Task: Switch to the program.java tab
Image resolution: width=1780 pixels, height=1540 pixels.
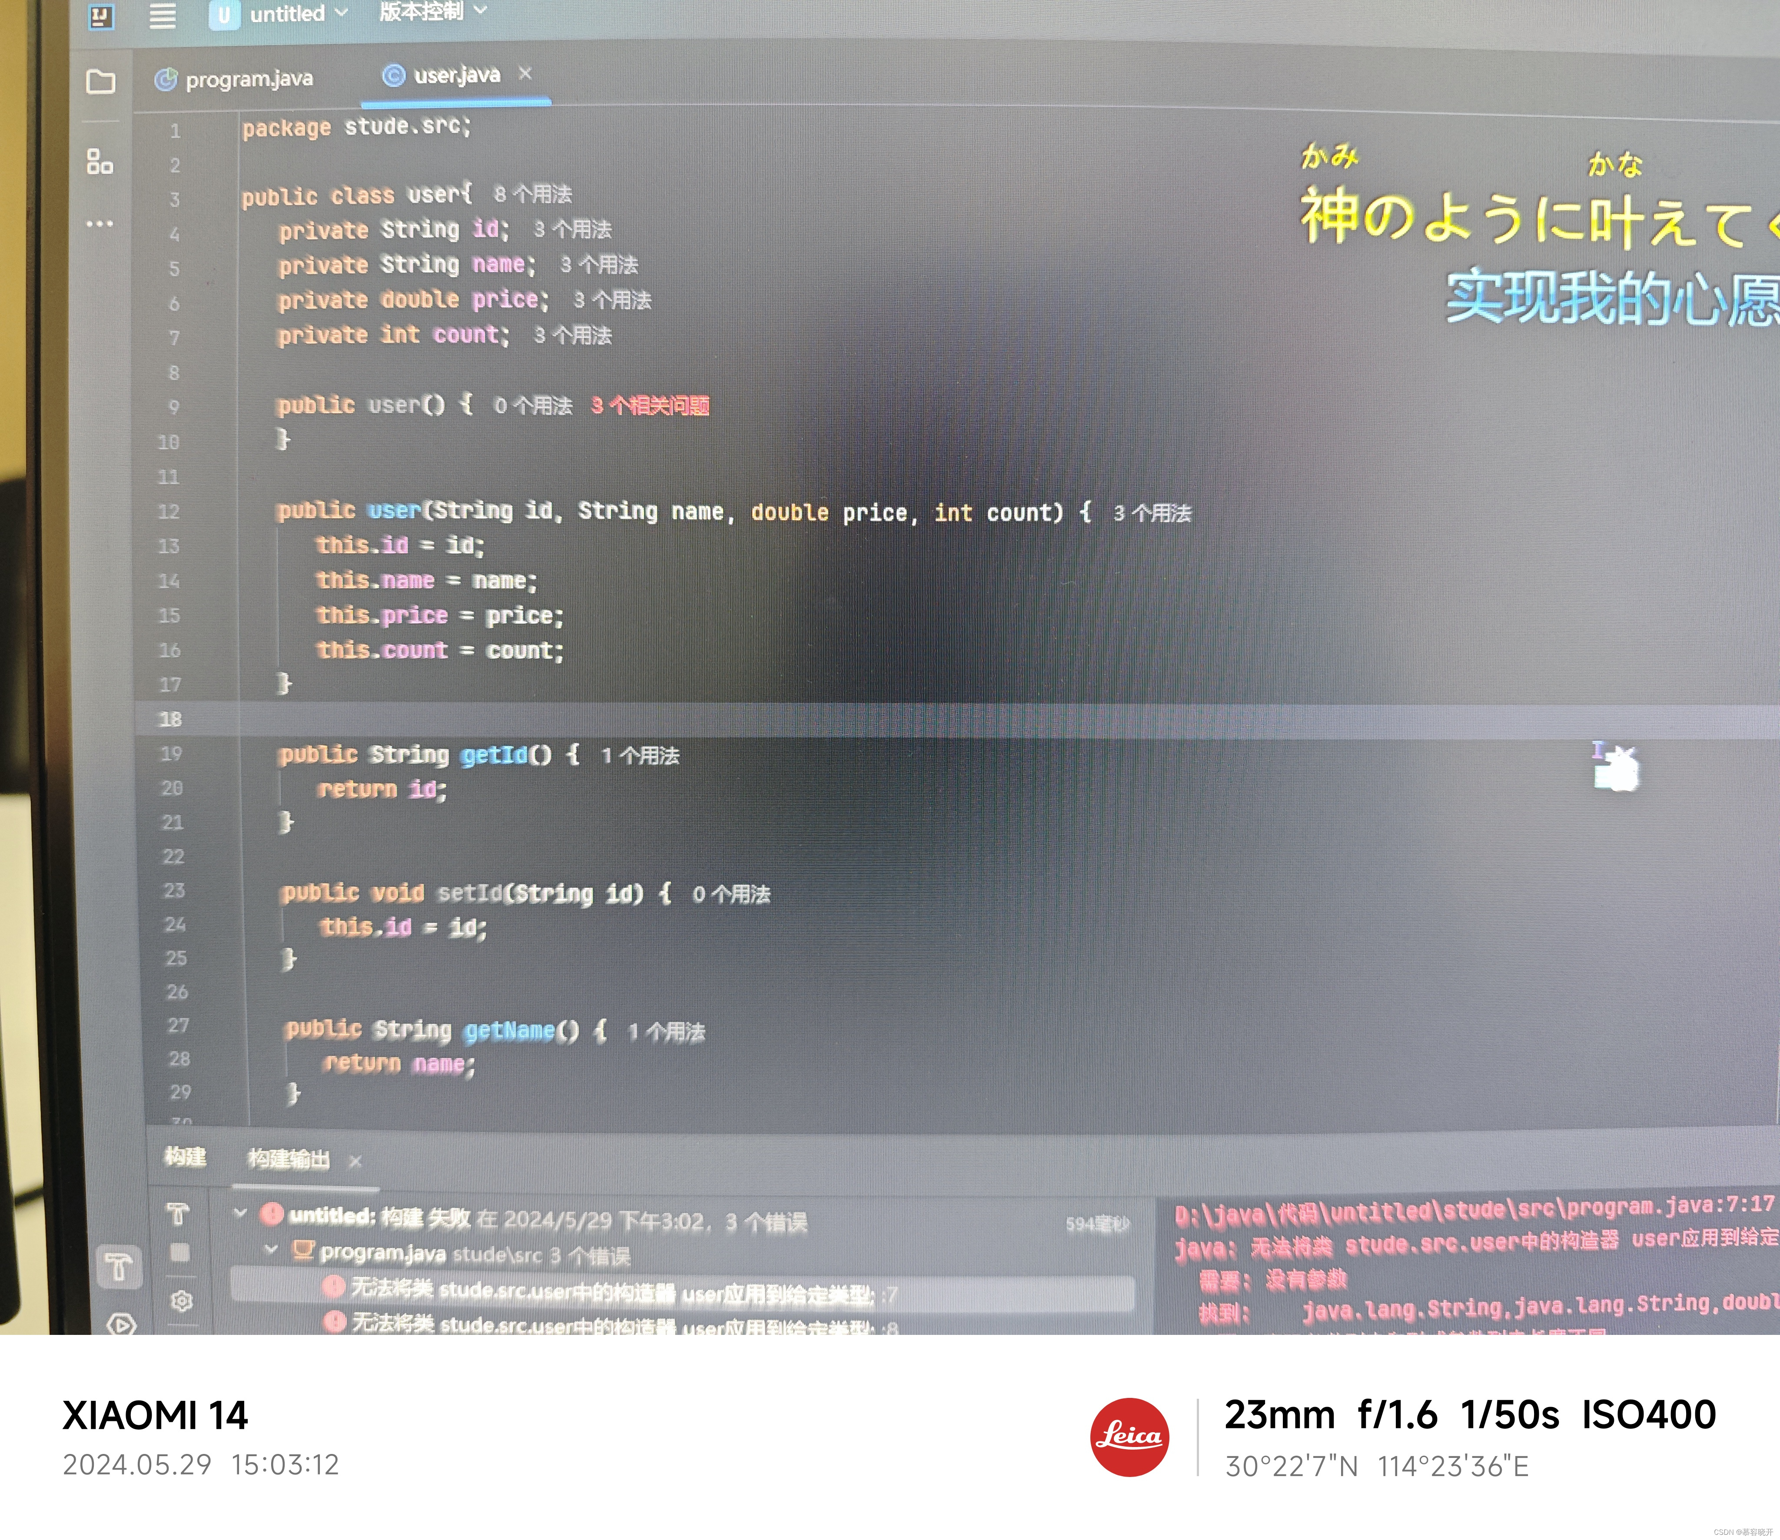Action: pyautogui.click(x=234, y=79)
